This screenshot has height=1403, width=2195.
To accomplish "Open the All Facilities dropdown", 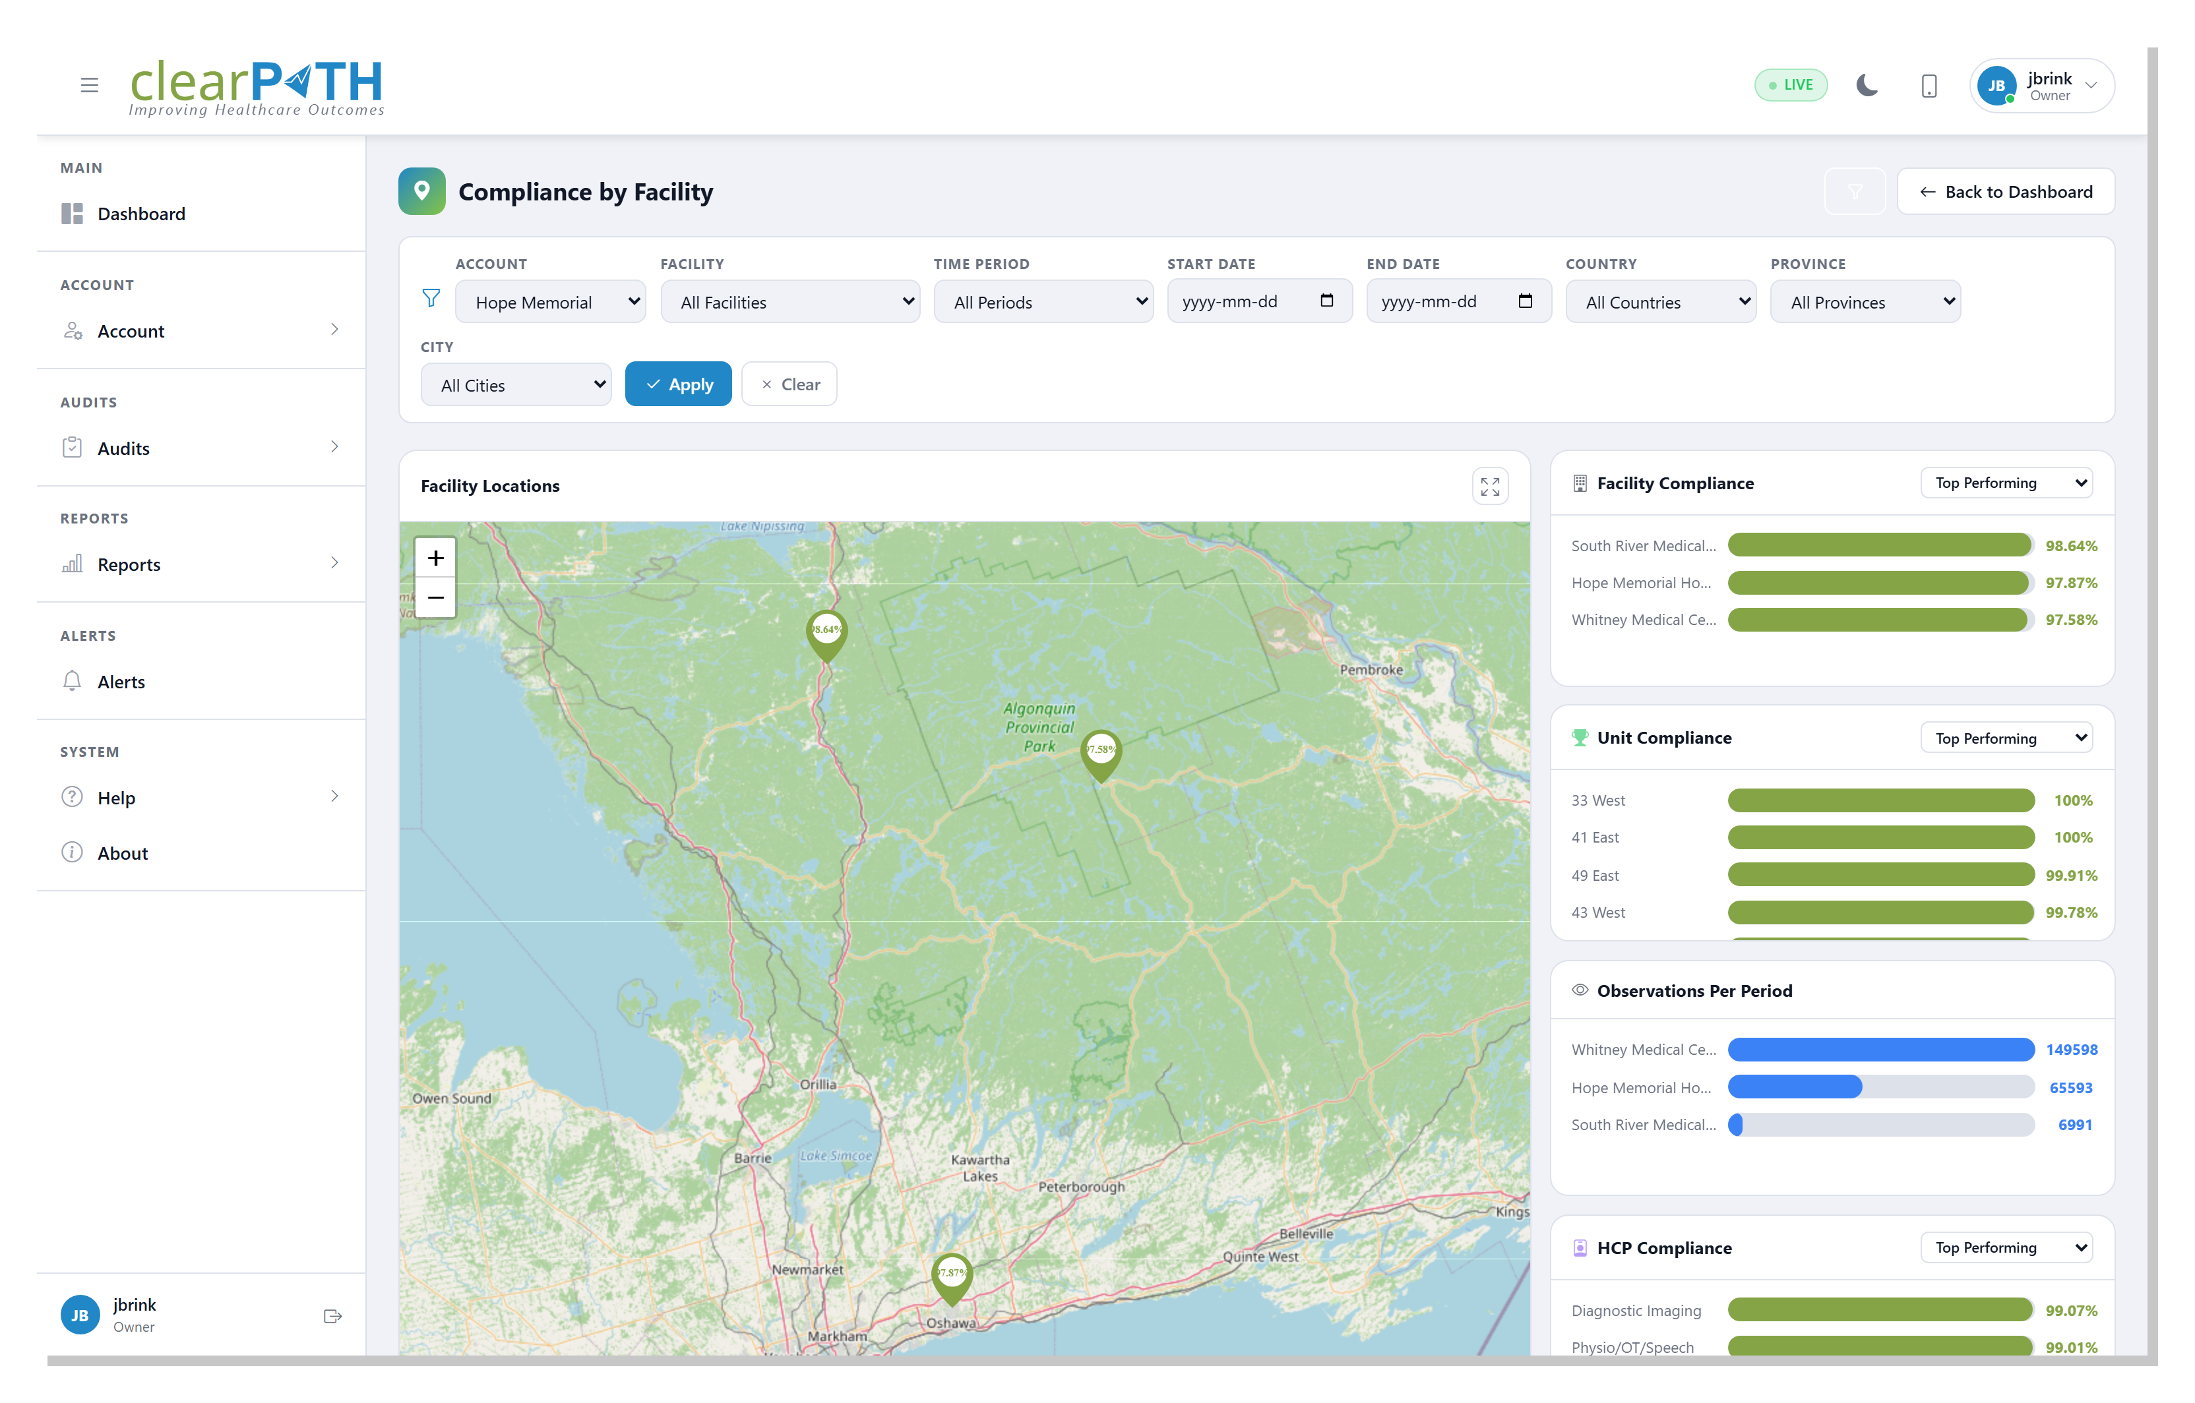I will 790,301.
